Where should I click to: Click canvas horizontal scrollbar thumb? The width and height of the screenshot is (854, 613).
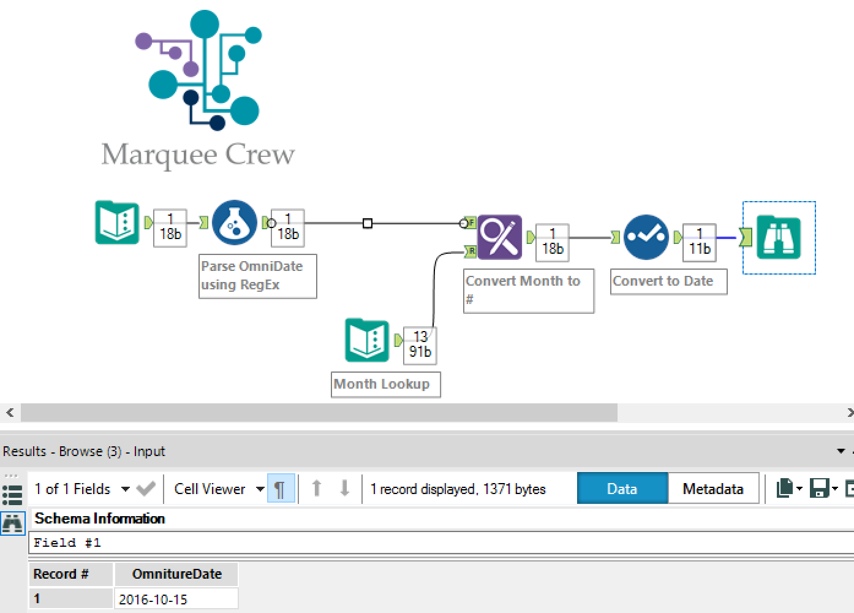[x=319, y=413]
